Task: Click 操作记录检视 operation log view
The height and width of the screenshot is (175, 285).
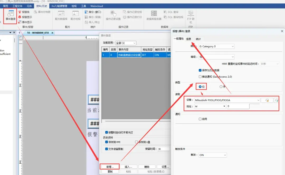Action: [132, 12]
